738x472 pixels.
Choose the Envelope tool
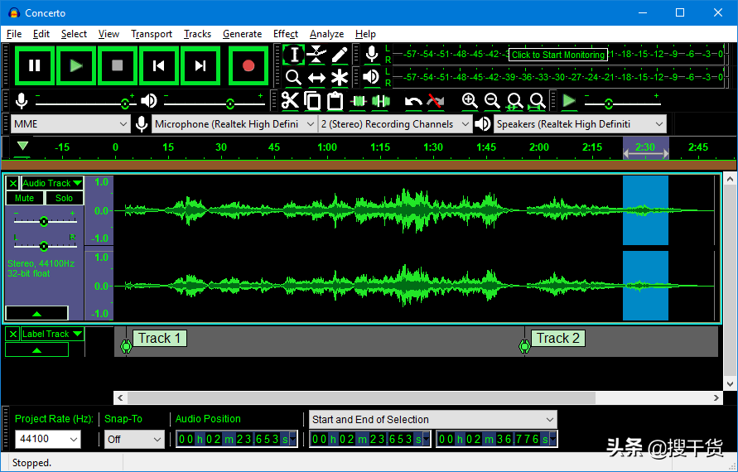[316, 55]
